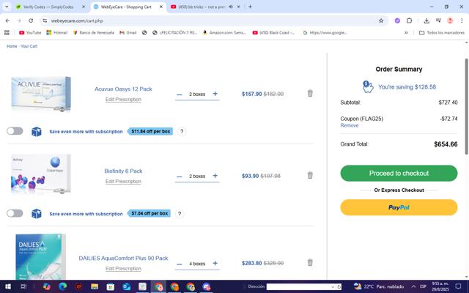
Task: Open YouTube bookmark
Action: 30,32
